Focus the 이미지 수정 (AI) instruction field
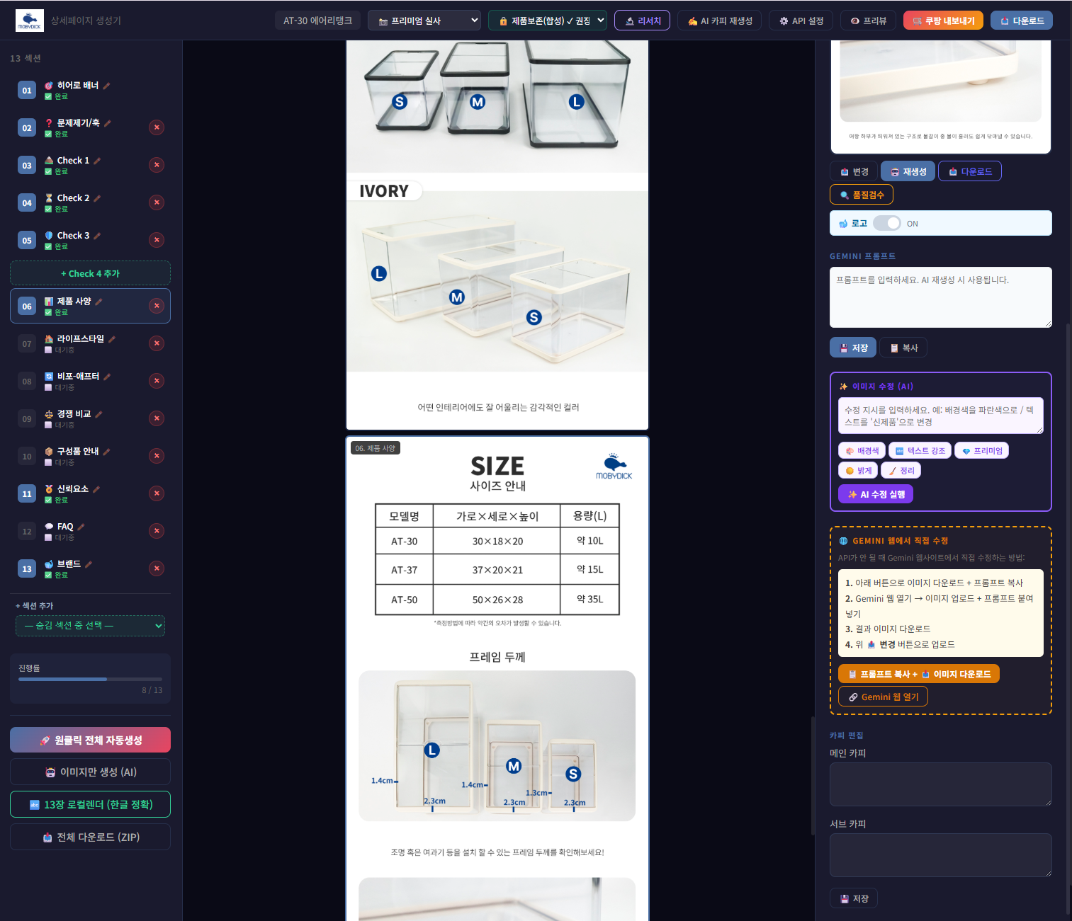1072x921 pixels. [941, 416]
